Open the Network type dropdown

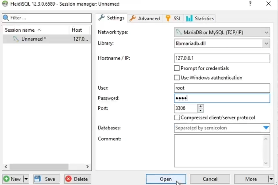222,32
